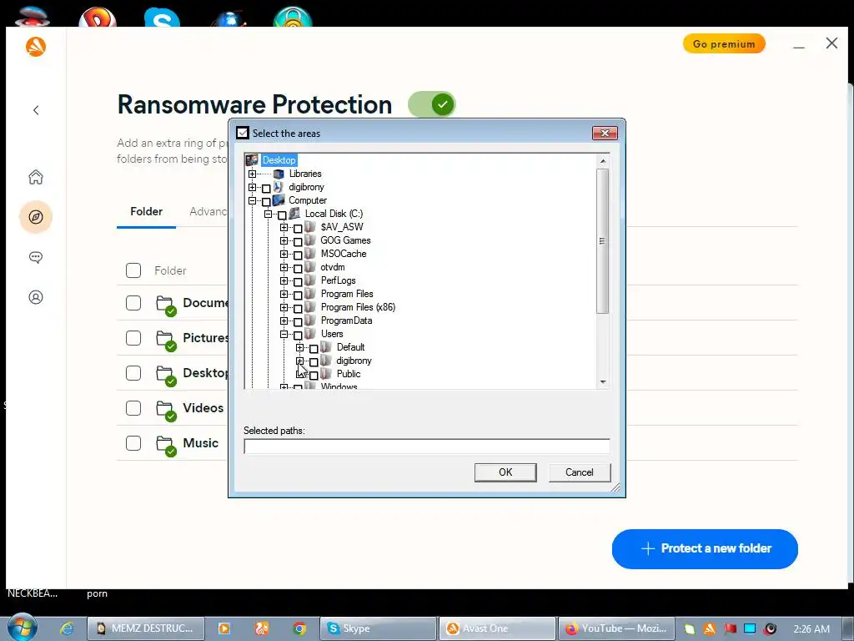The image size is (854, 641).
Task: Check the select-all Folder header checkbox
Action: pyautogui.click(x=133, y=270)
